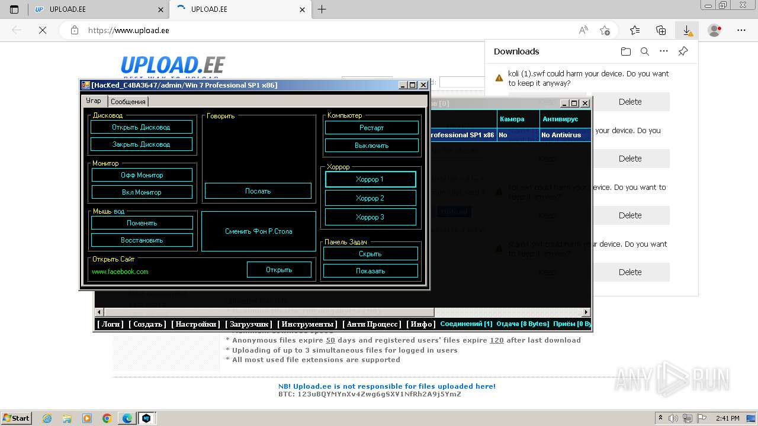Click the Downloads toolbar icon
Viewport: 758px width, 426px height.
click(x=687, y=30)
